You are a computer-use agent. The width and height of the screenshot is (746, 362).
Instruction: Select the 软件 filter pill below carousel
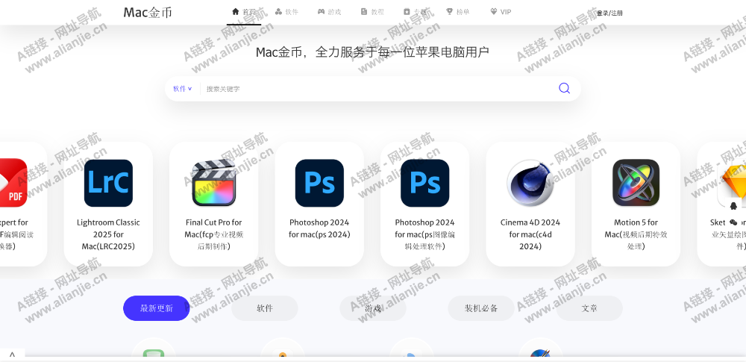265,308
